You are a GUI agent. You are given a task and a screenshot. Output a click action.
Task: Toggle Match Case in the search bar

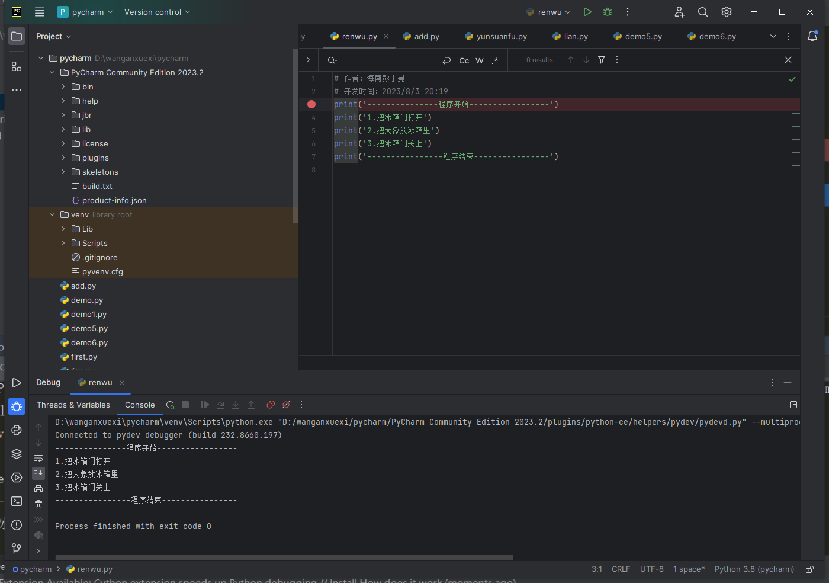(x=464, y=60)
